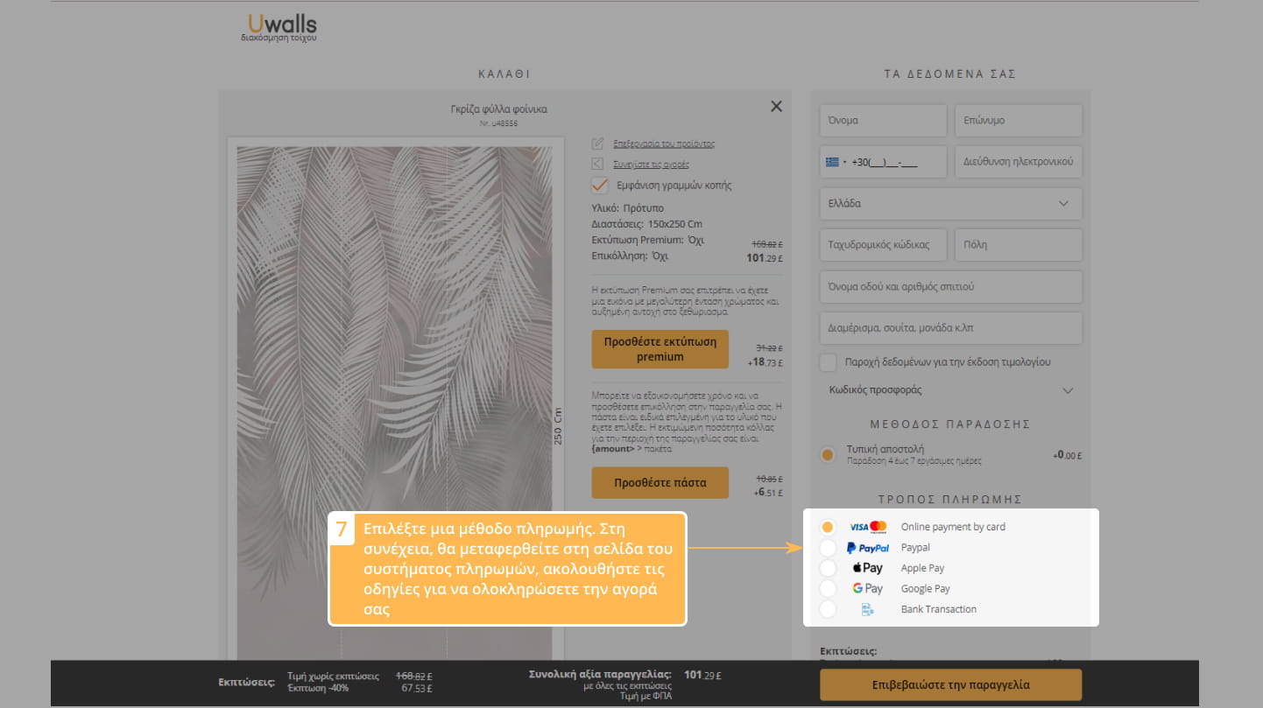Click the Google Pay logo
The image size is (1263, 708).
867,589
